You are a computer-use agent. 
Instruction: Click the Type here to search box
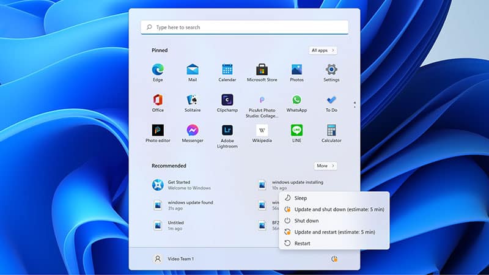[x=244, y=28]
